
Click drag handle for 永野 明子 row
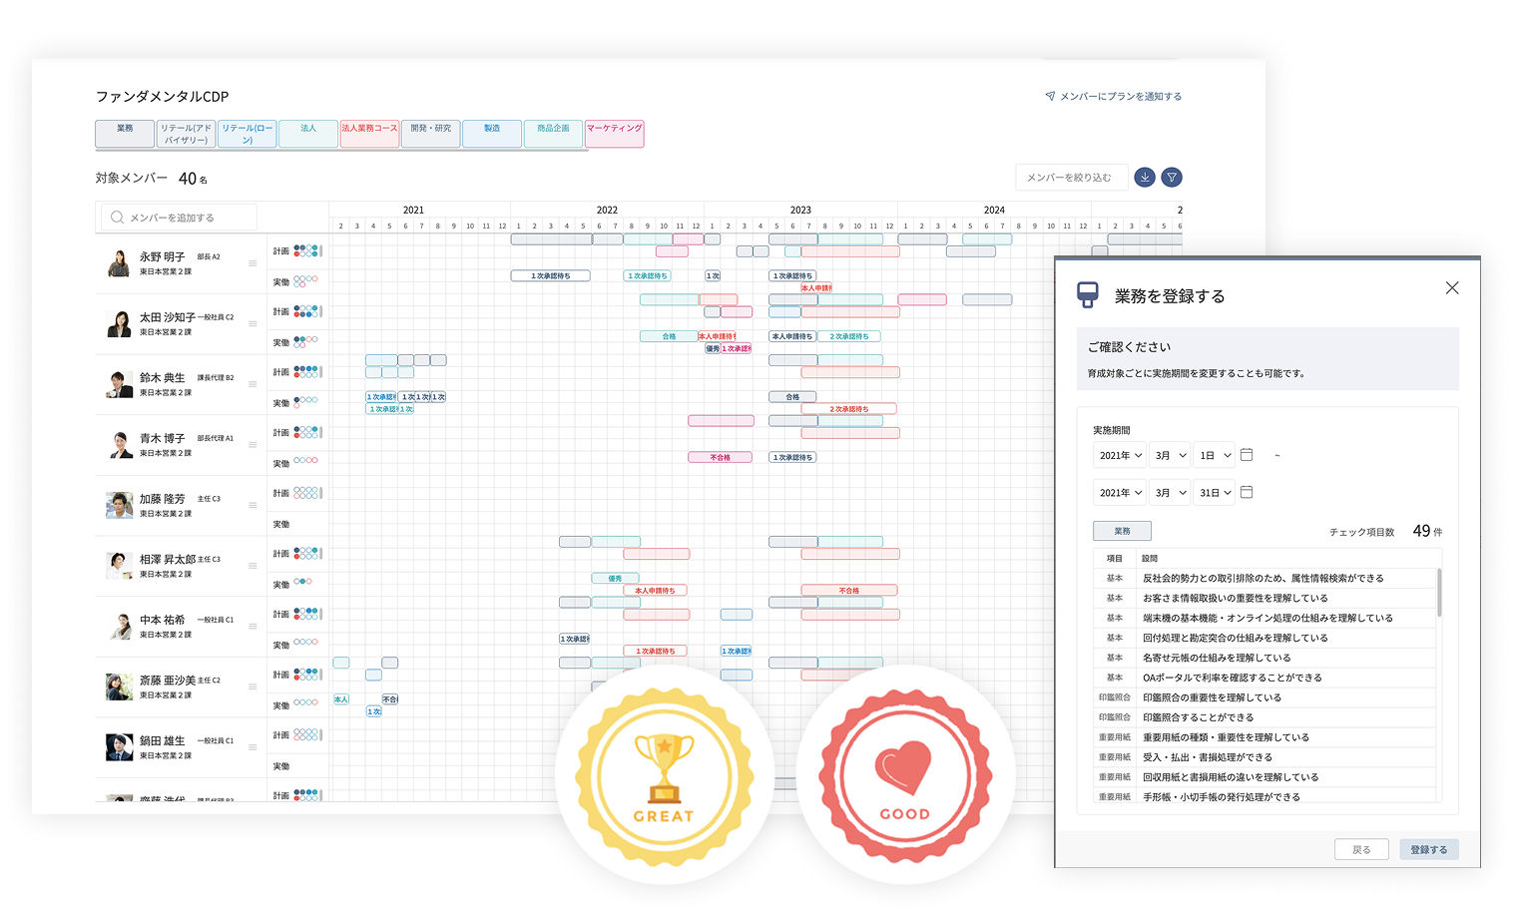pos(252,263)
